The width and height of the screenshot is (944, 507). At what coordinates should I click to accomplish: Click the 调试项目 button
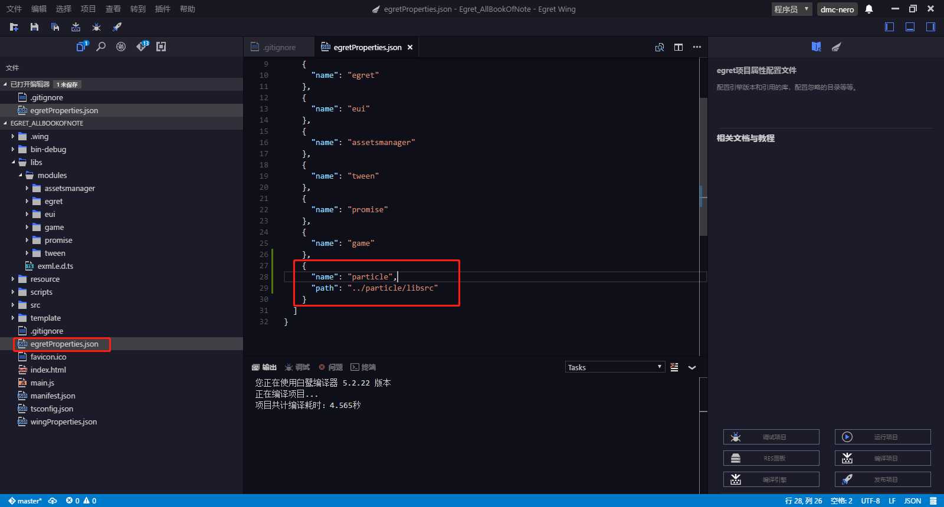(x=771, y=437)
